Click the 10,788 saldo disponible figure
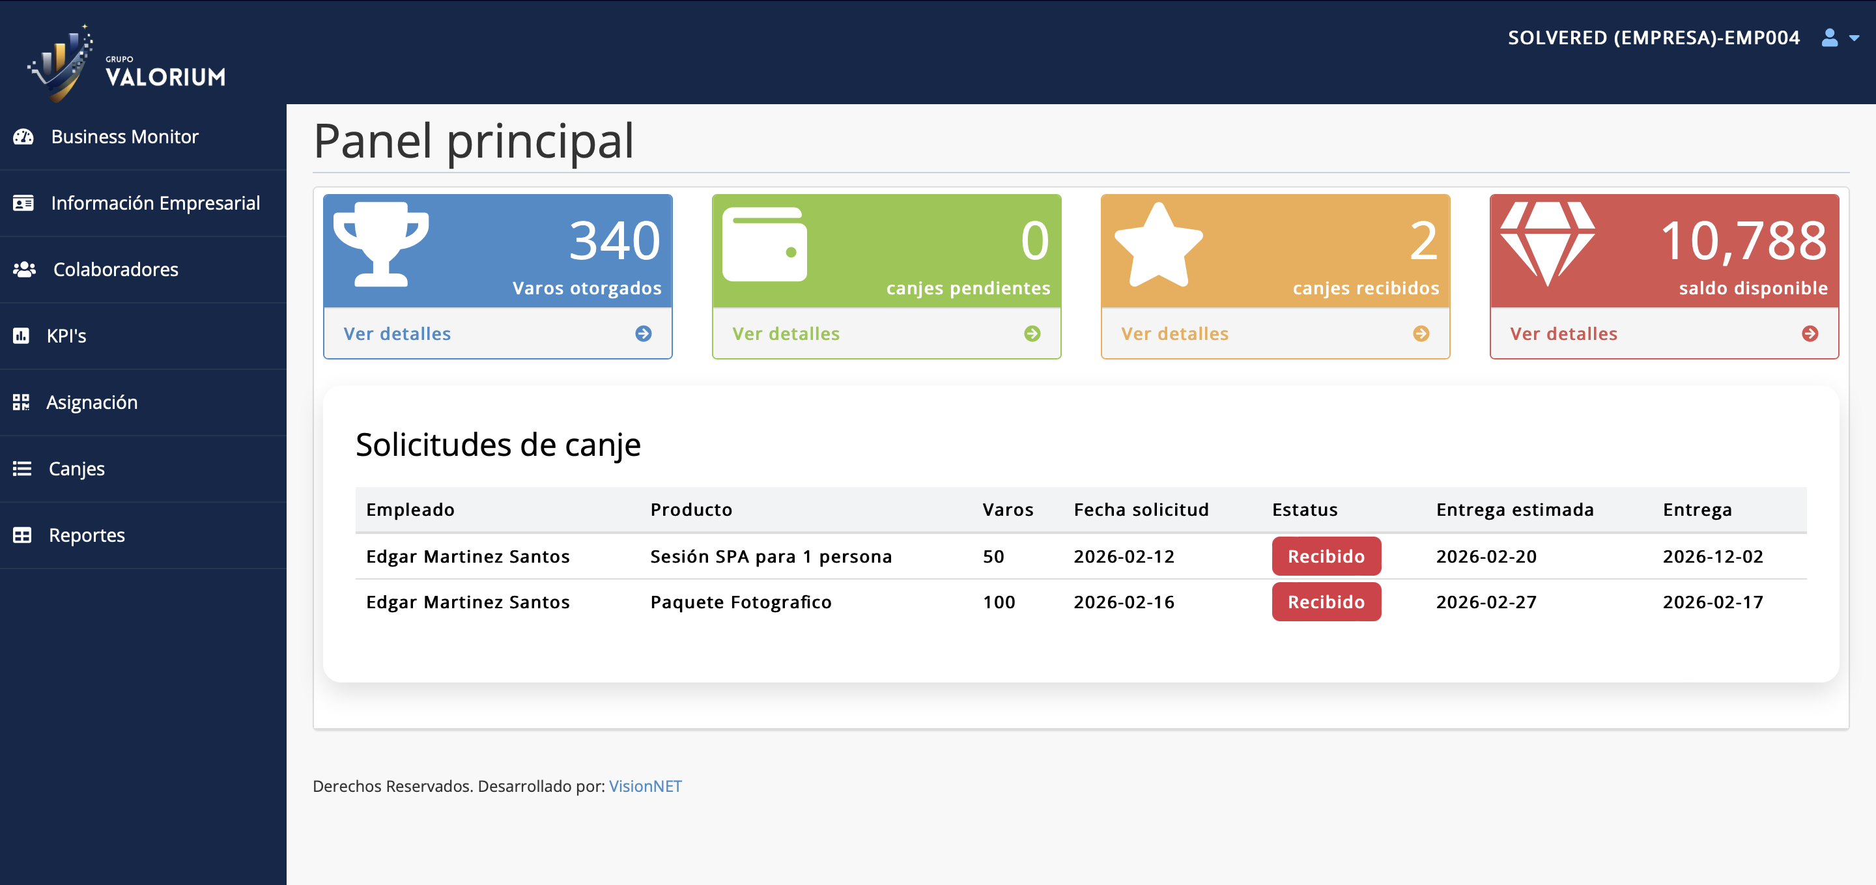Image resolution: width=1876 pixels, height=885 pixels. [1744, 240]
